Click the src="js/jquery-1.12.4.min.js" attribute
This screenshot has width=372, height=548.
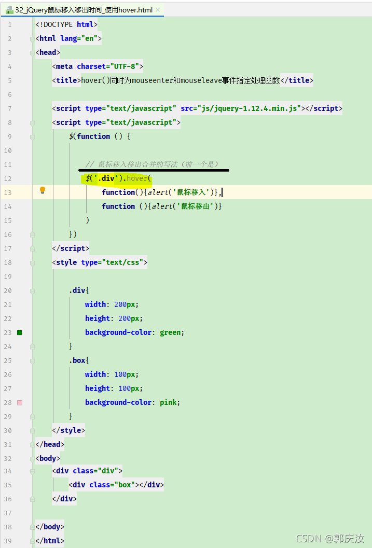[x=241, y=108]
